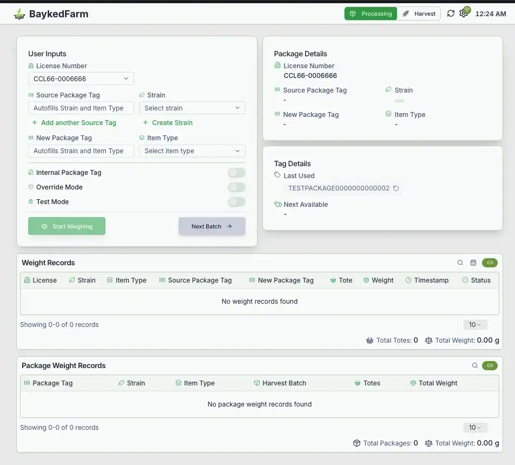
Task: Toggle the Internal Package Tag switch
Action: click(x=236, y=173)
